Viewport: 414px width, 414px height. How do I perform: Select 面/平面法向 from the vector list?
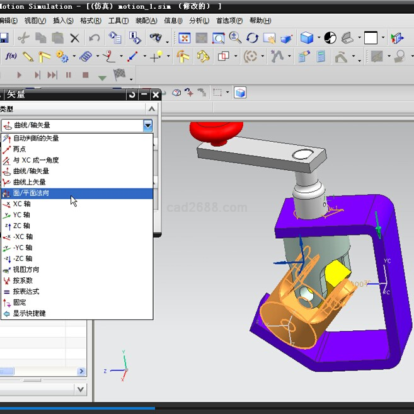tap(32, 193)
